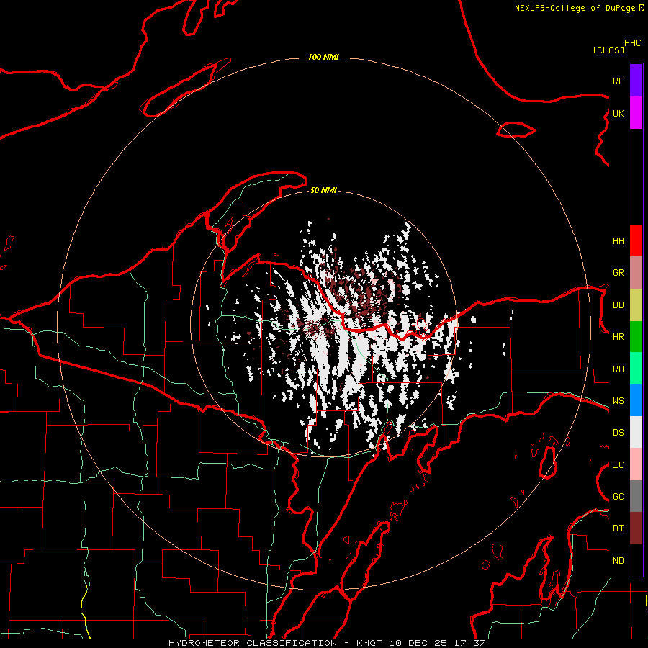Click the HA red legend swatch
The image size is (648, 648).
[x=636, y=240]
